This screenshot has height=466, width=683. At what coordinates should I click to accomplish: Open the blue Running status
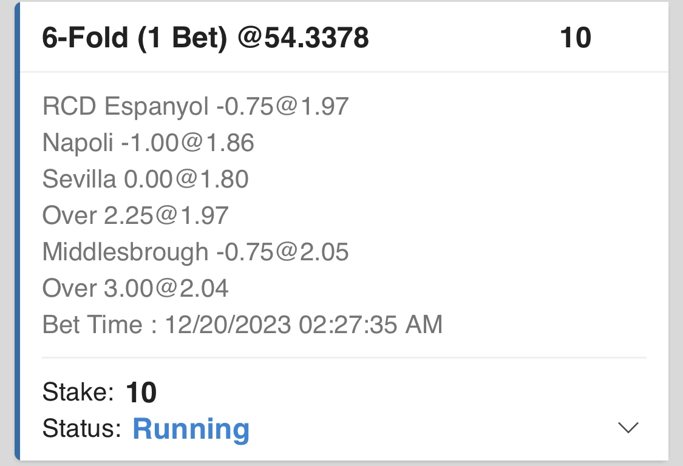[191, 428]
